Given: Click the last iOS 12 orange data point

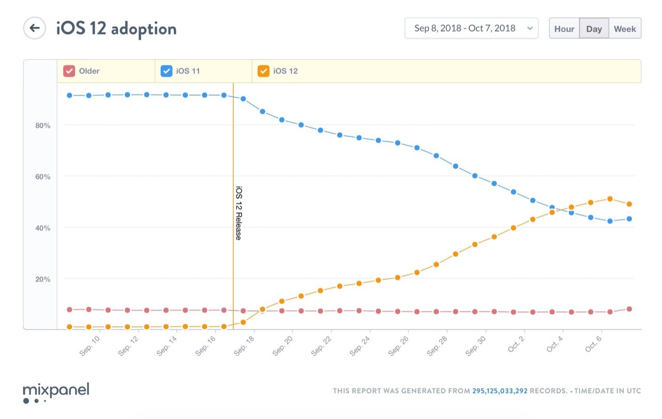Looking at the screenshot, I should (629, 204).
